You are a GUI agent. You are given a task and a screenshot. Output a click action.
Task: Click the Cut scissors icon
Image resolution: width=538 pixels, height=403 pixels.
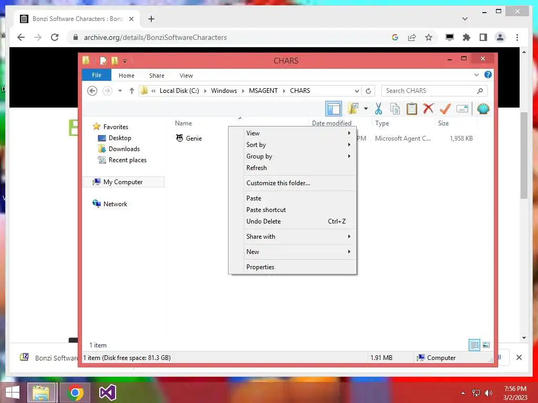(378, 109)
